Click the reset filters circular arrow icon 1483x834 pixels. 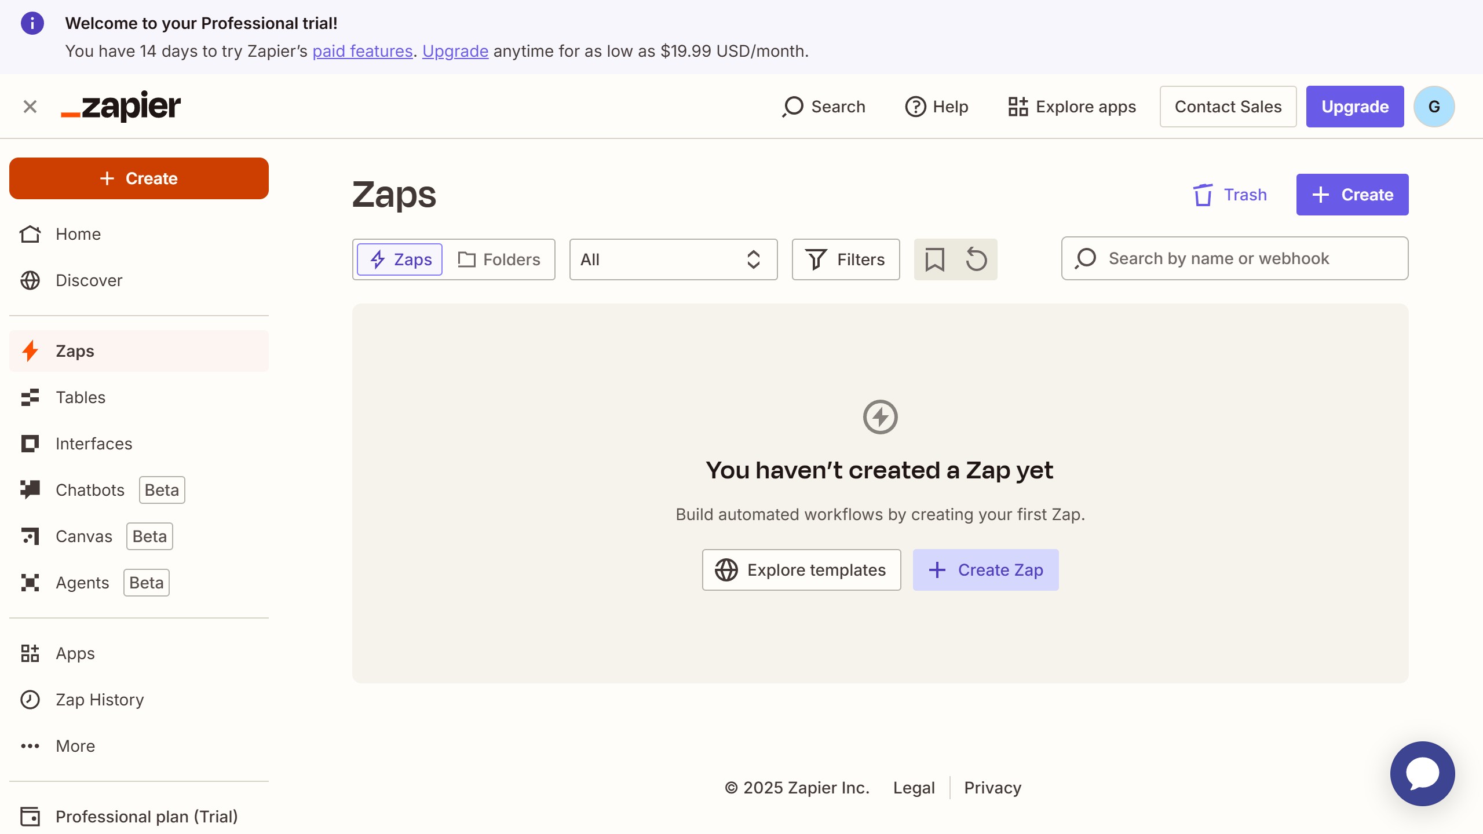point(976,259)
